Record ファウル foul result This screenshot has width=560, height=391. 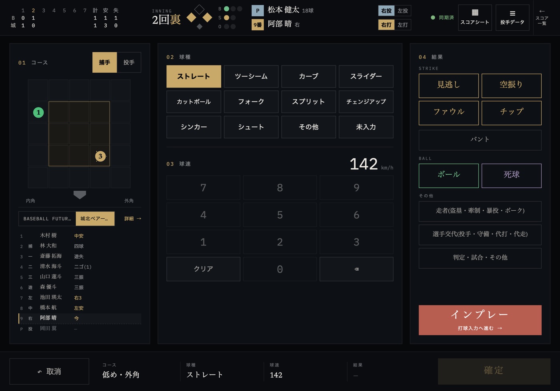pyautogui.click(x=449, y=113)
